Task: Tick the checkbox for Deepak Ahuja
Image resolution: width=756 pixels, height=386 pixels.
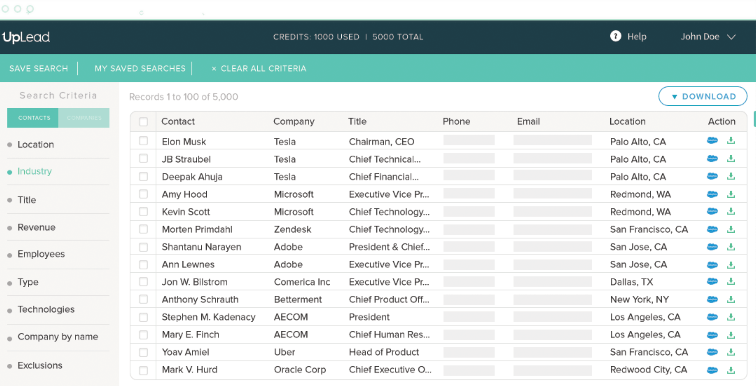Action: click(143, 177)
